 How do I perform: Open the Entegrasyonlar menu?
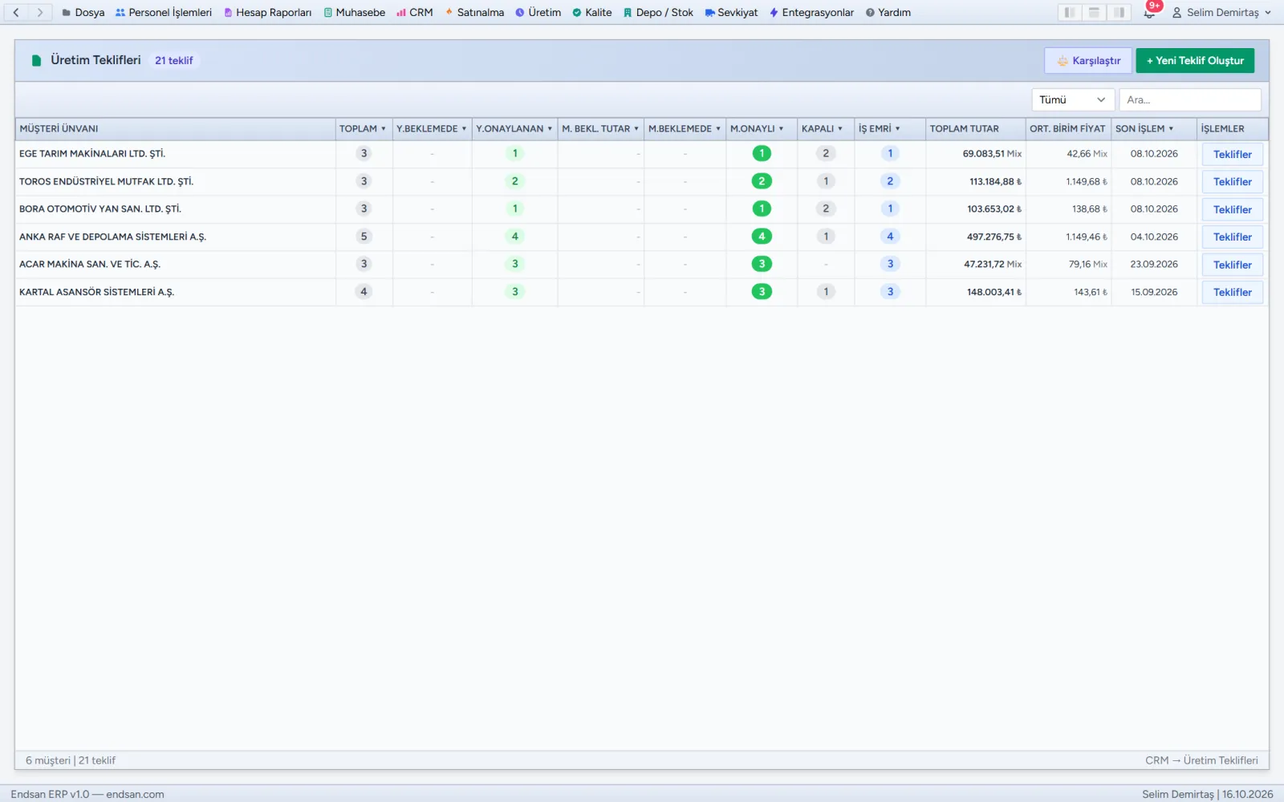pos(811,12)
